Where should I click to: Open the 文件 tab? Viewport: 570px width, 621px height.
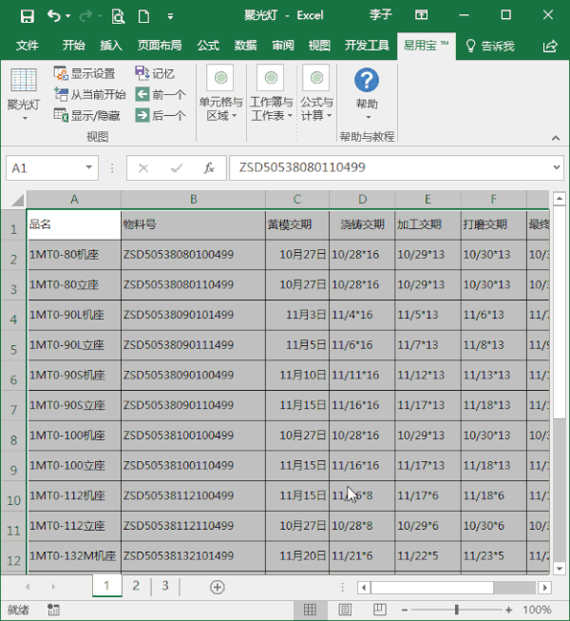[28, 46]
